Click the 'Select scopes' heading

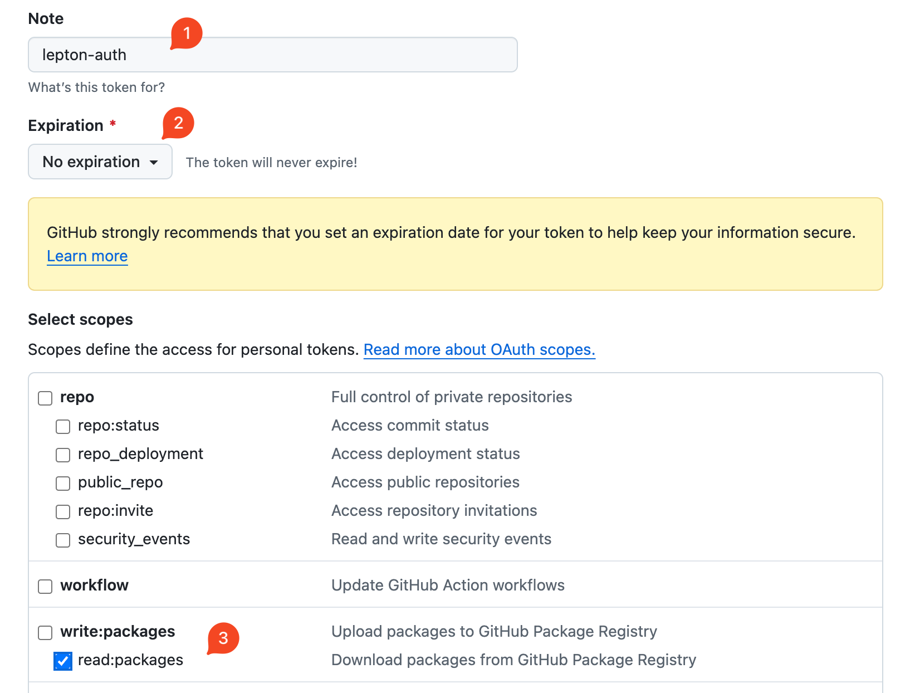click(x=80, y=319)
